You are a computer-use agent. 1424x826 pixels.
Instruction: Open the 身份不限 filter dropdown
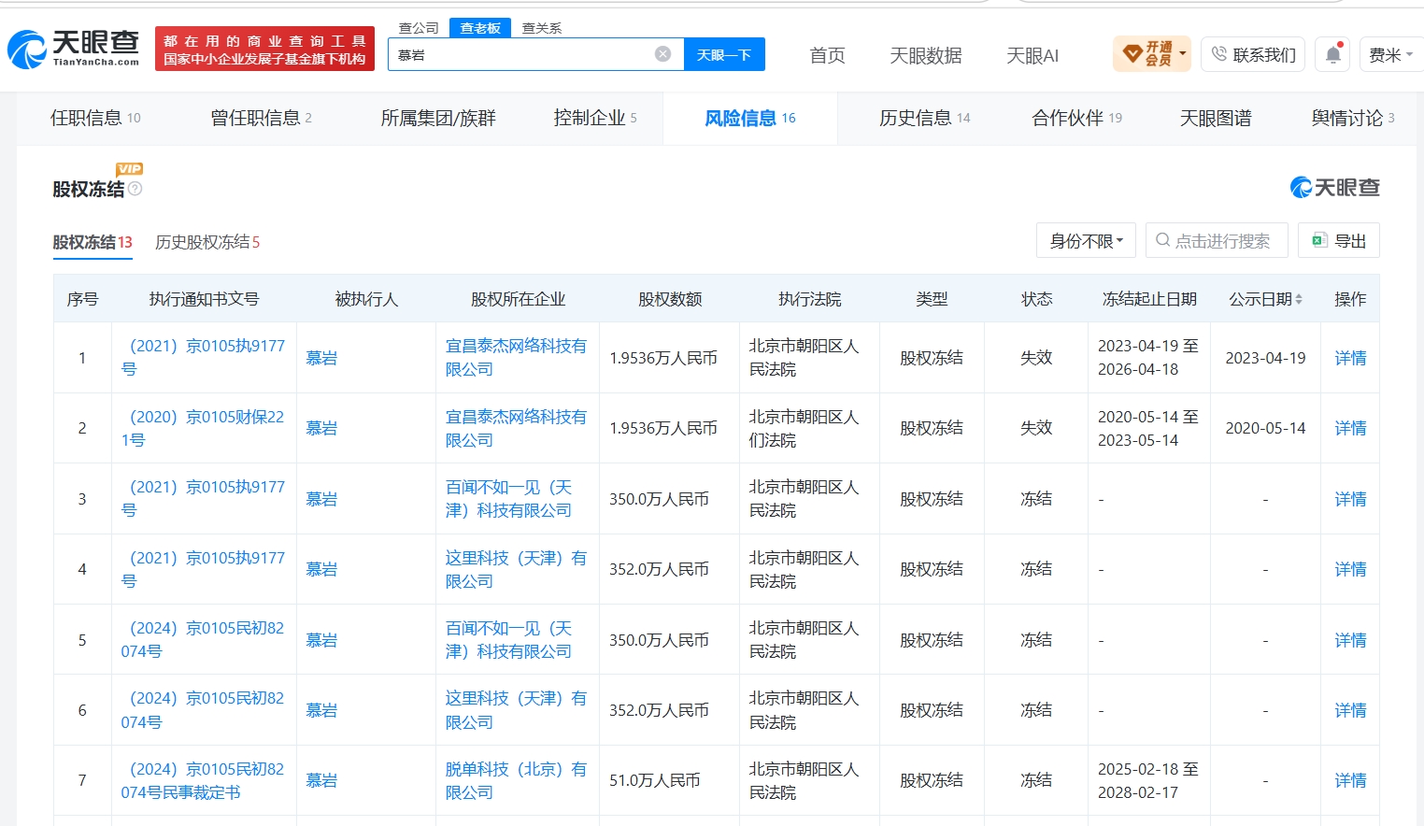click(x=1086, y=241)
